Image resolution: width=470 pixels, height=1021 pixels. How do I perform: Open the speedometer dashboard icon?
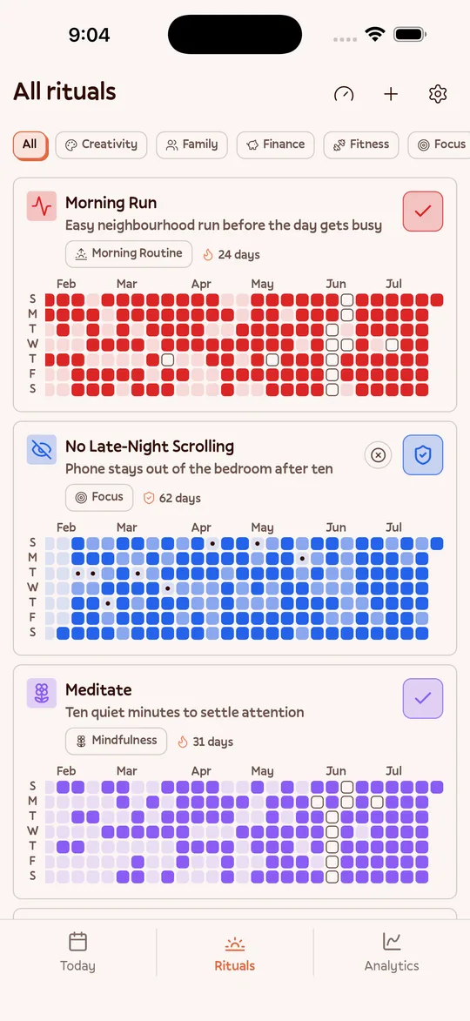click(x=344, y=94)
